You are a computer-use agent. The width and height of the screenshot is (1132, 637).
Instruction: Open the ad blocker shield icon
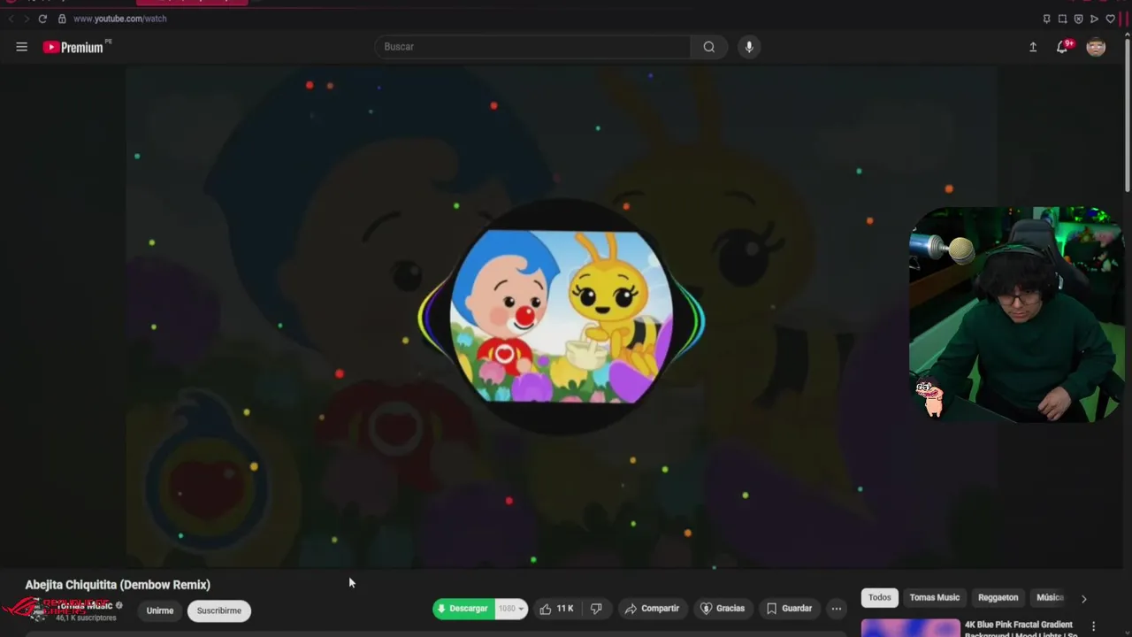point(1078,19)
